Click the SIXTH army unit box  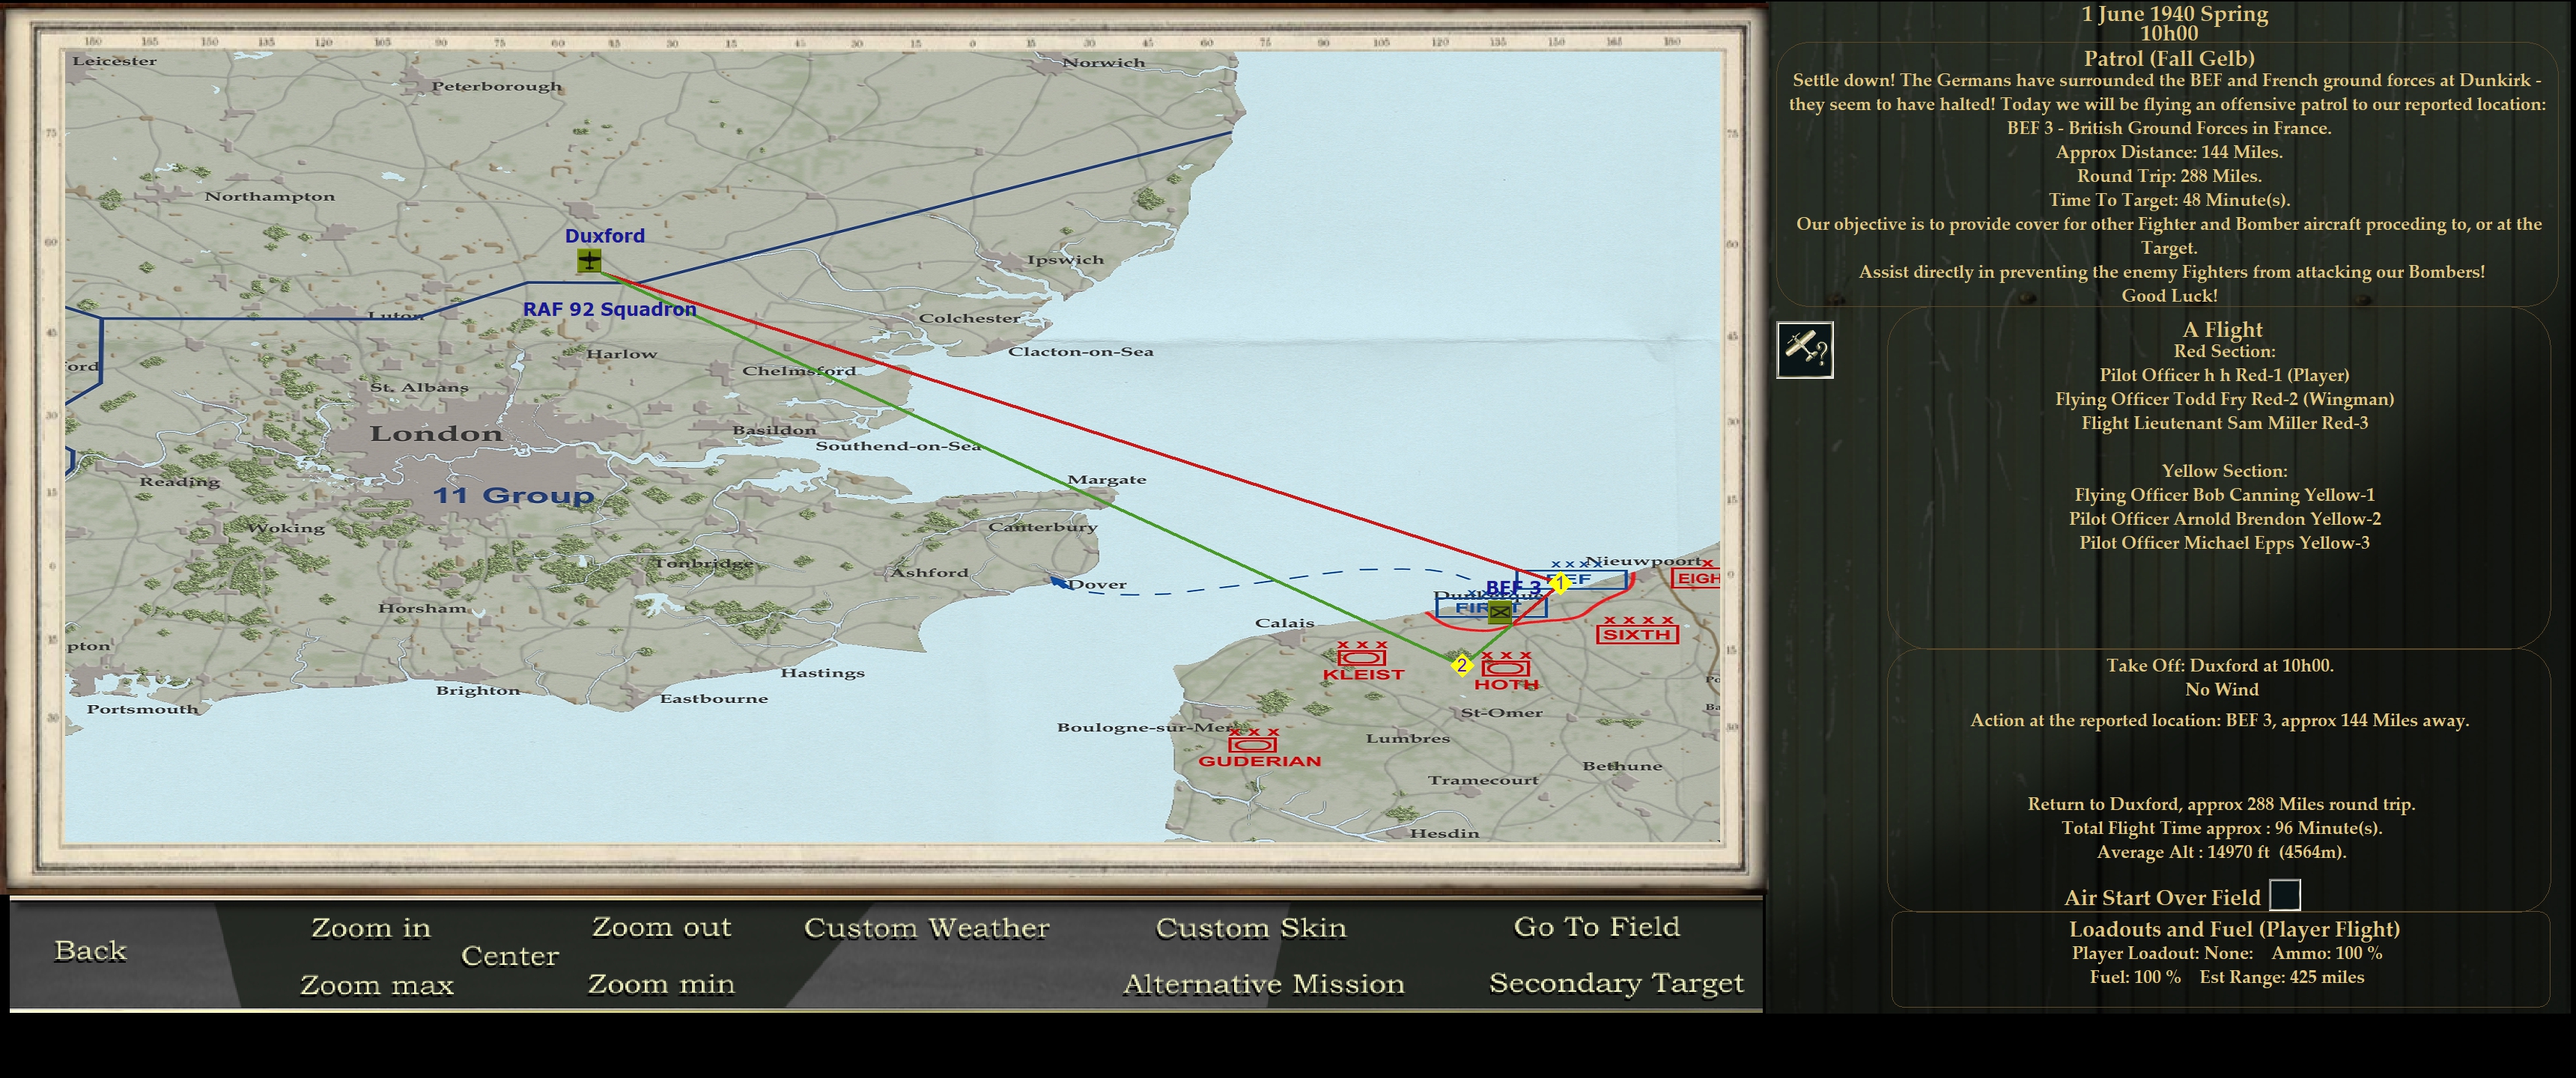[x=1636, y=634]
